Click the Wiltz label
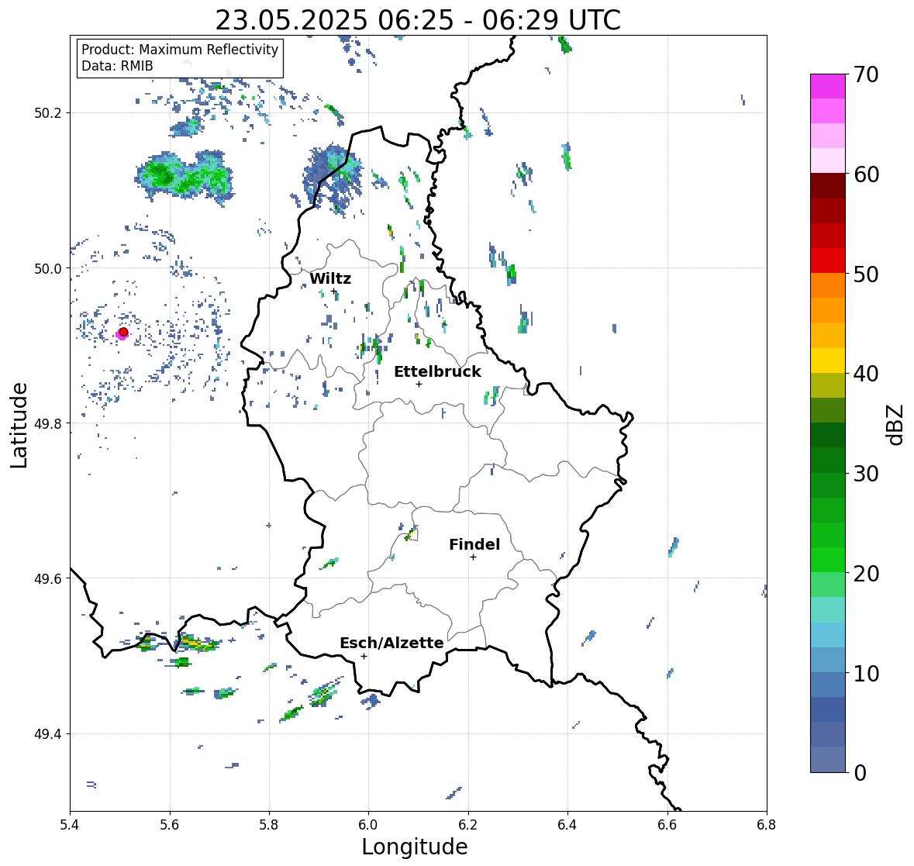The width and height of the screenshot is (914, 866). click(x=330, y=278)
